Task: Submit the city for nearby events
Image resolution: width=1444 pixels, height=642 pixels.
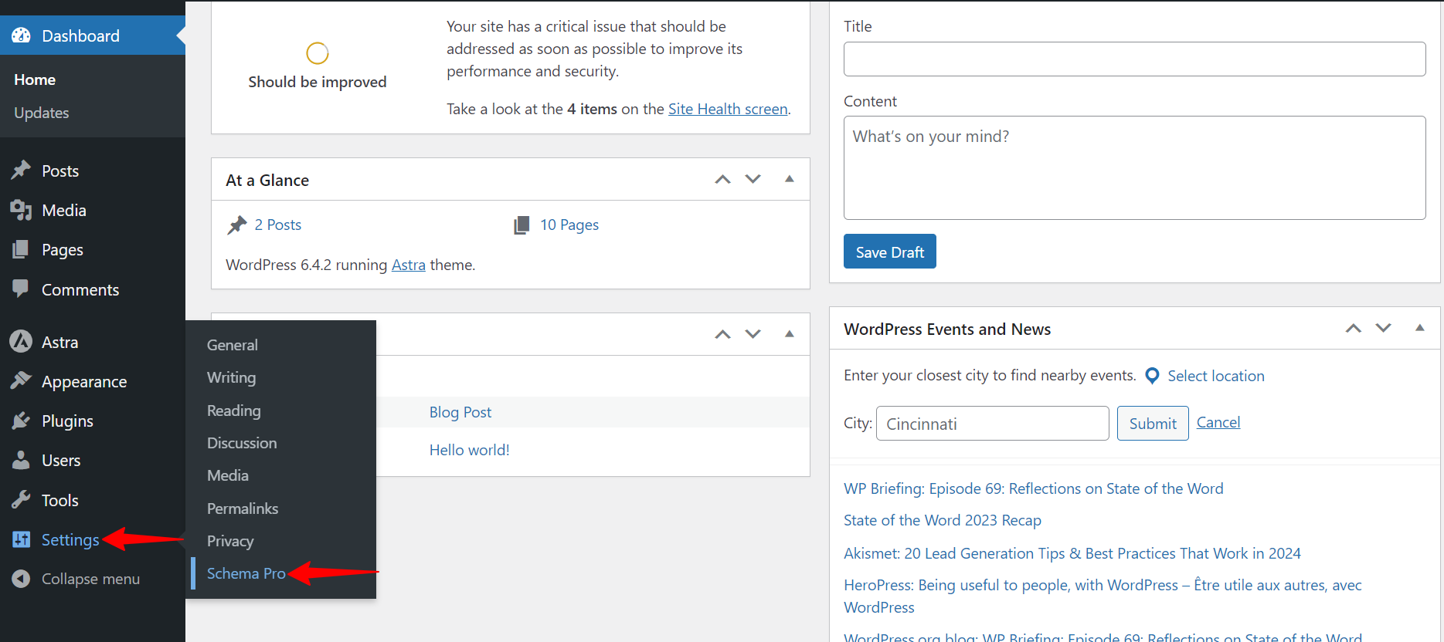Action: tap(1152, 423)
